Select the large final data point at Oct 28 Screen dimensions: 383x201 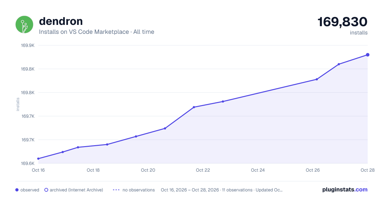coord(368,55)
